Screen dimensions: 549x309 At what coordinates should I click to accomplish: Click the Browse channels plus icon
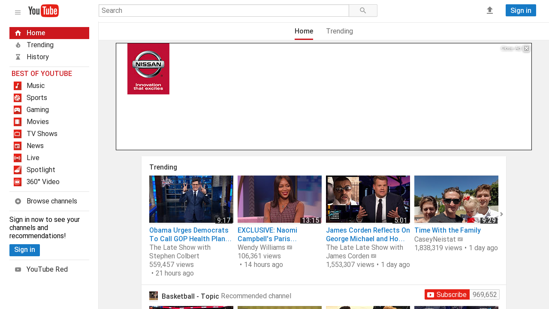pyautogui.click(x=18, y=201)
